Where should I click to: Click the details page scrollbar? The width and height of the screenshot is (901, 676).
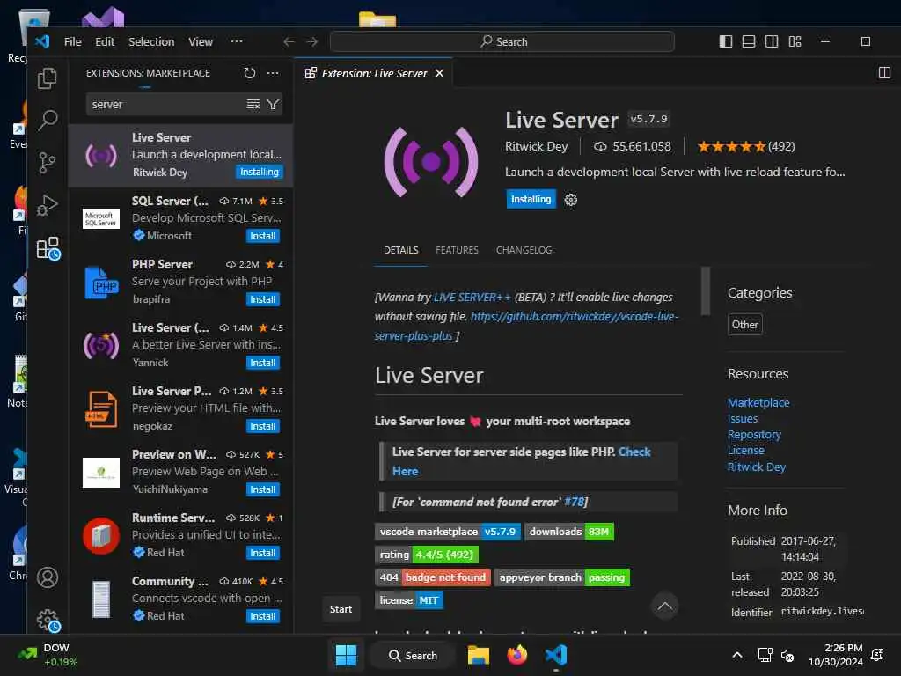[x=705, y=290]
